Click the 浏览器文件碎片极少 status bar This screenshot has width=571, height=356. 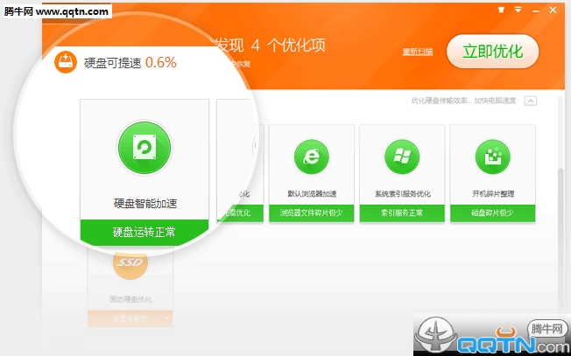click(x=312, y=213)
